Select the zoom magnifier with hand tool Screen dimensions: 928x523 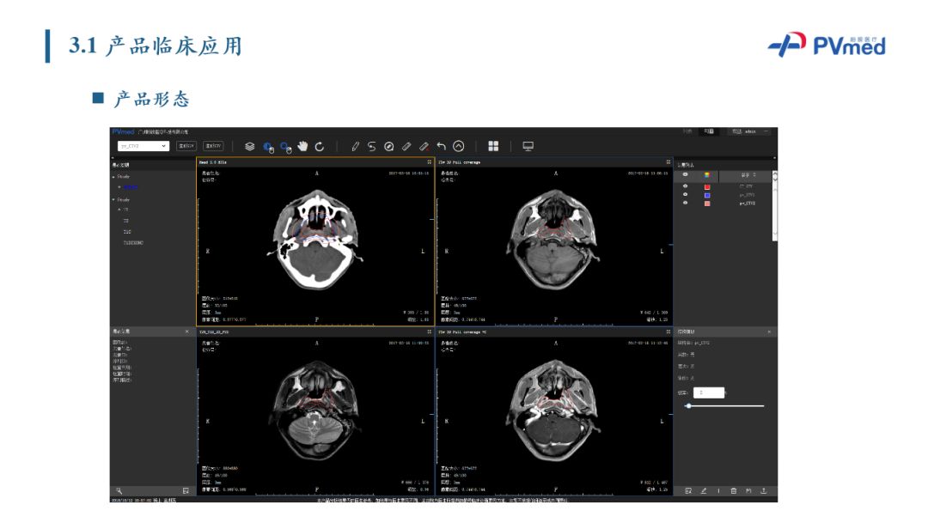pyautogui.click(x=286, y=147)
